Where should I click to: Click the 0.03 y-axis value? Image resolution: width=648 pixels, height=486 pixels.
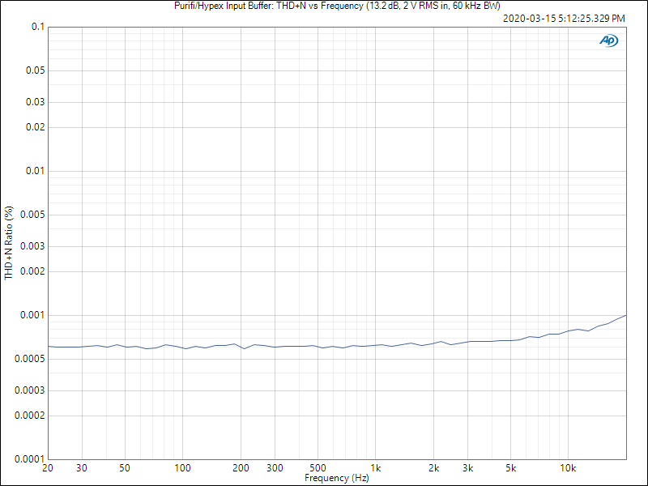pyautogui.click(x=35, y=102)
